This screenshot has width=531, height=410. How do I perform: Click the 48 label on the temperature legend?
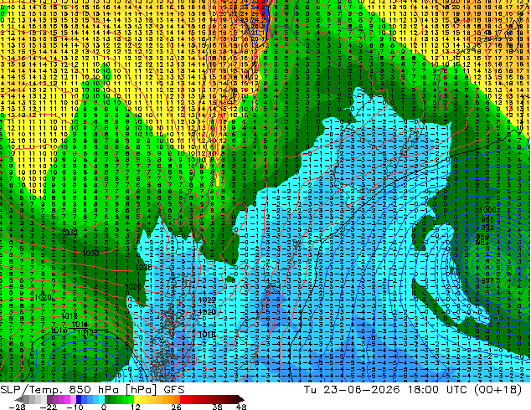tap(240, 407)
